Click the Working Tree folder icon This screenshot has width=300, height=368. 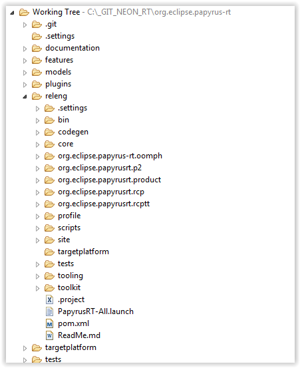click(x=24, y=12)
